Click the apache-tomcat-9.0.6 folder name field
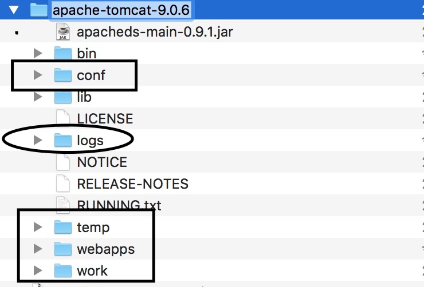424x287 pixels. (121, 10)
